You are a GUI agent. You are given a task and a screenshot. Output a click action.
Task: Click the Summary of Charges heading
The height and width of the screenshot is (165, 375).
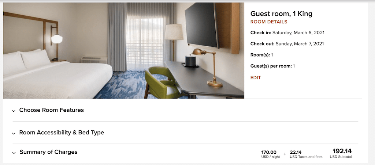(x=49, y=152)
